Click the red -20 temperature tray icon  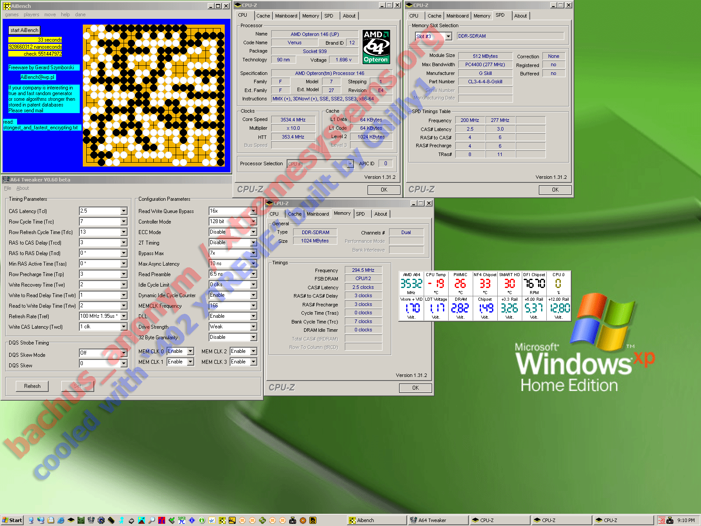(662, 520)
